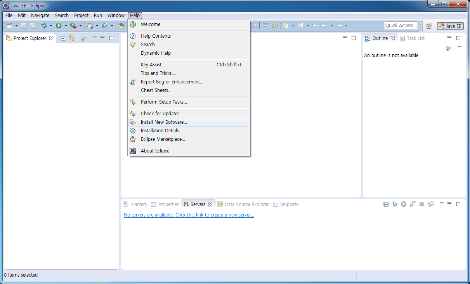Click the Save All icon in toolbar
This screenshot has height=284, width=470.
pos(33,26)
